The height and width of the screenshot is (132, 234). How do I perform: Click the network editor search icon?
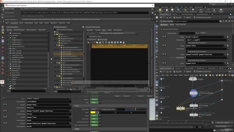[x=230, y=75]
